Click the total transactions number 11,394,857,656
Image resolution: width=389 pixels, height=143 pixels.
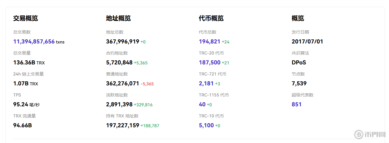34,42
